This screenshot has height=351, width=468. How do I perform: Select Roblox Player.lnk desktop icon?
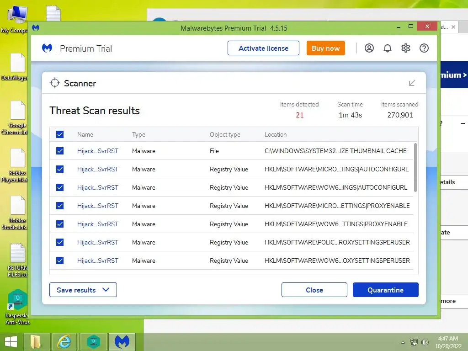click(16, 165)
